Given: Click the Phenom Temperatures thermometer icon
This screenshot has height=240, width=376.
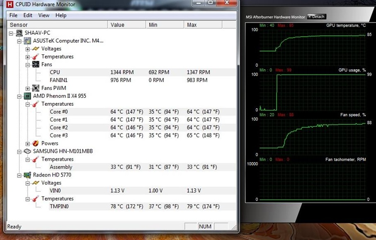Looking at the screenshot, I should 36,104.
